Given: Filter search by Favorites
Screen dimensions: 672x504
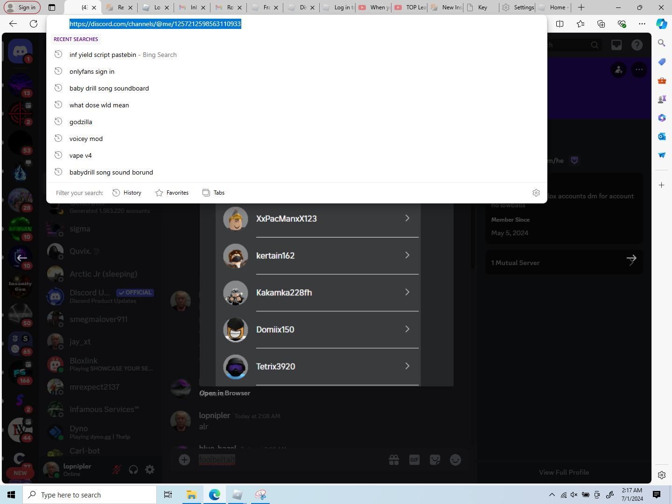Looking at the screenshot, I should click(x=172, y=193).
